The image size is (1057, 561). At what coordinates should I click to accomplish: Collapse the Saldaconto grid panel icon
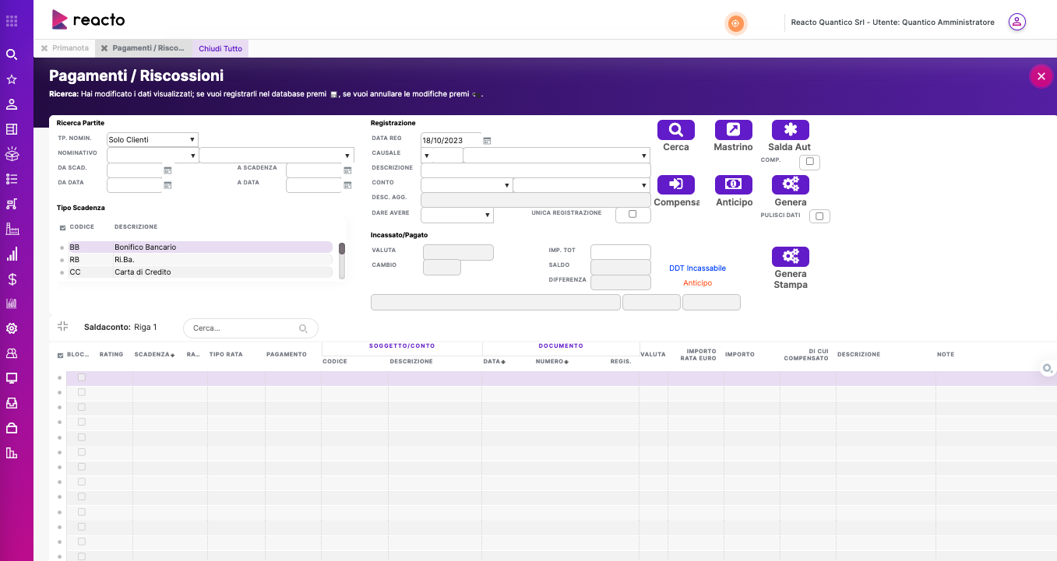63,327
